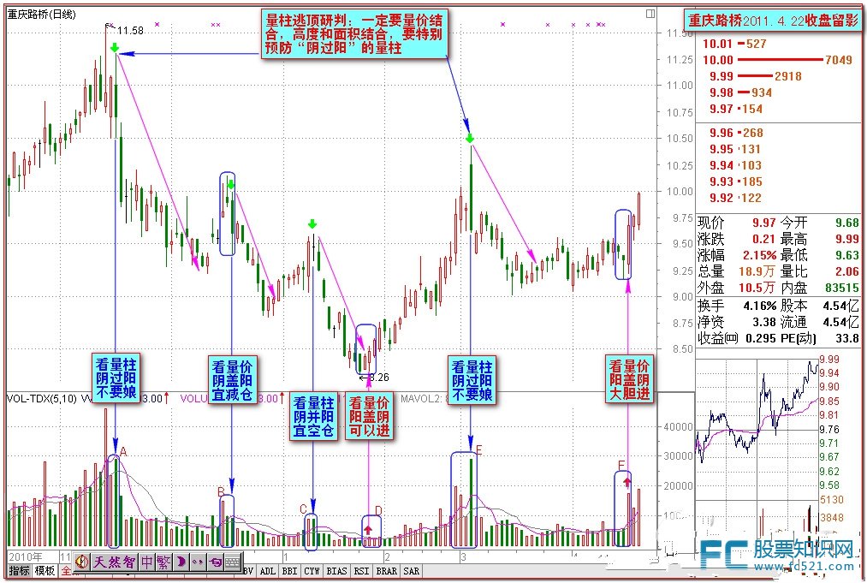Click the input method logo icon
The height and width of the screenshot is (583, 867).
(82, 562)
